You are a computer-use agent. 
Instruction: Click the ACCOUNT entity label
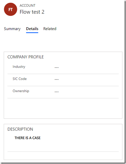pos(27,5)
